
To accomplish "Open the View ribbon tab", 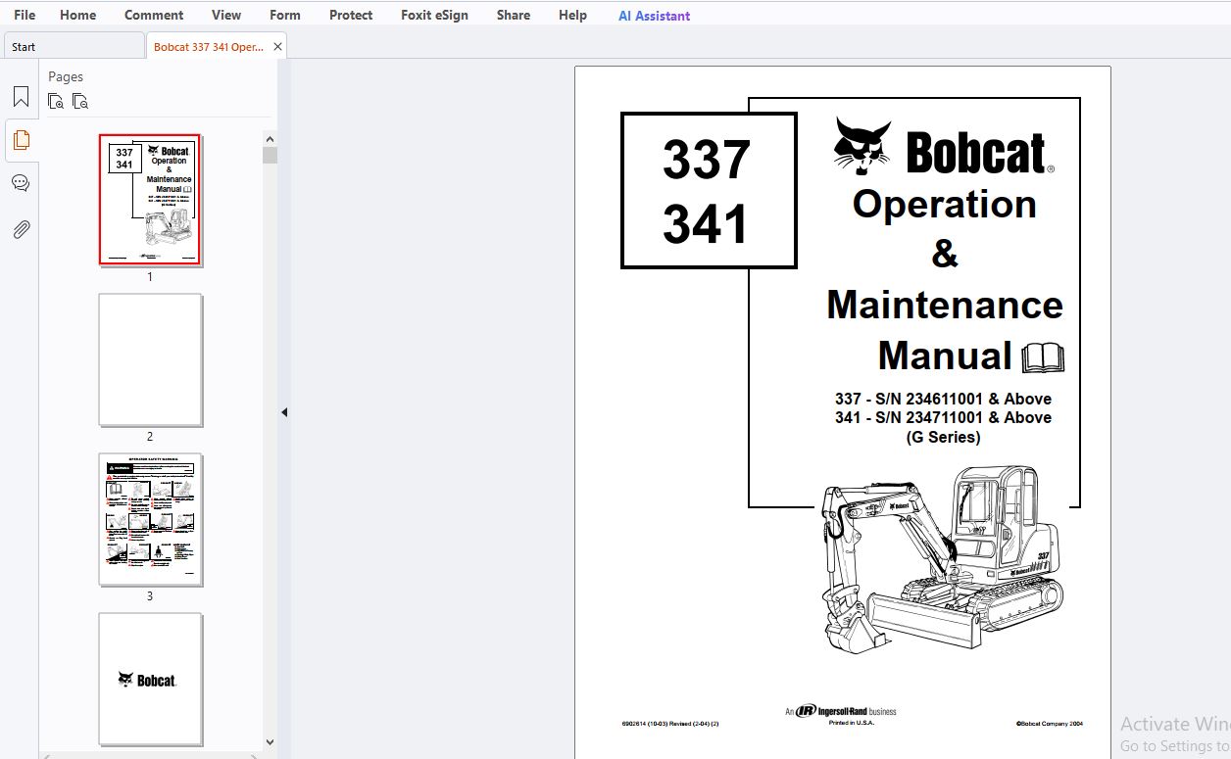I will (226, 15).
